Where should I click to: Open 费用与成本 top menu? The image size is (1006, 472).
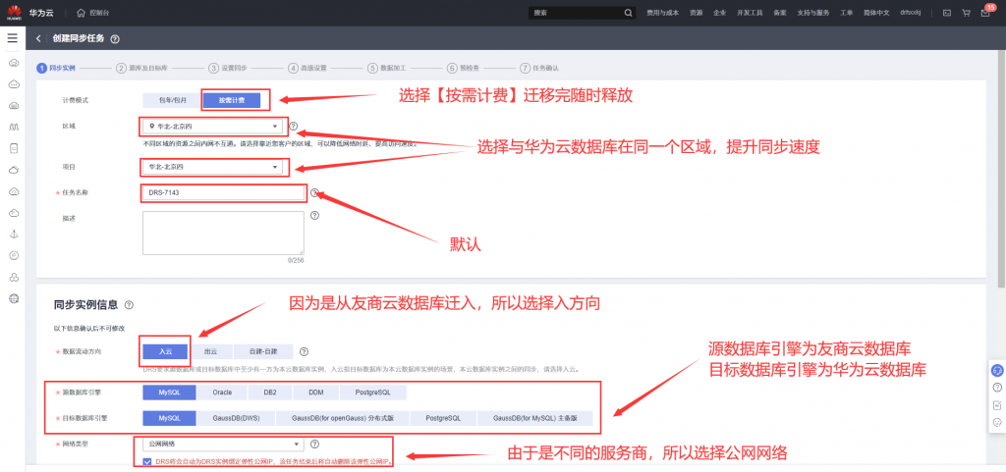click(663, 13)
